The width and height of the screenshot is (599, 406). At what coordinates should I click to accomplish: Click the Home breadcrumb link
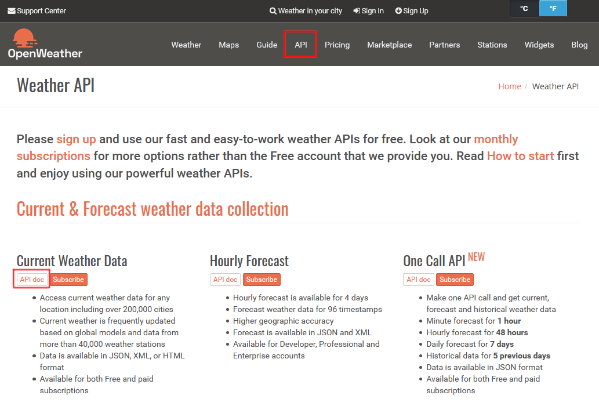510,86
